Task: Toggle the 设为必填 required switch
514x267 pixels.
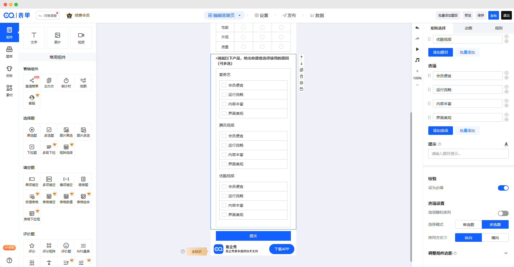Action: [x=503, y=188]
